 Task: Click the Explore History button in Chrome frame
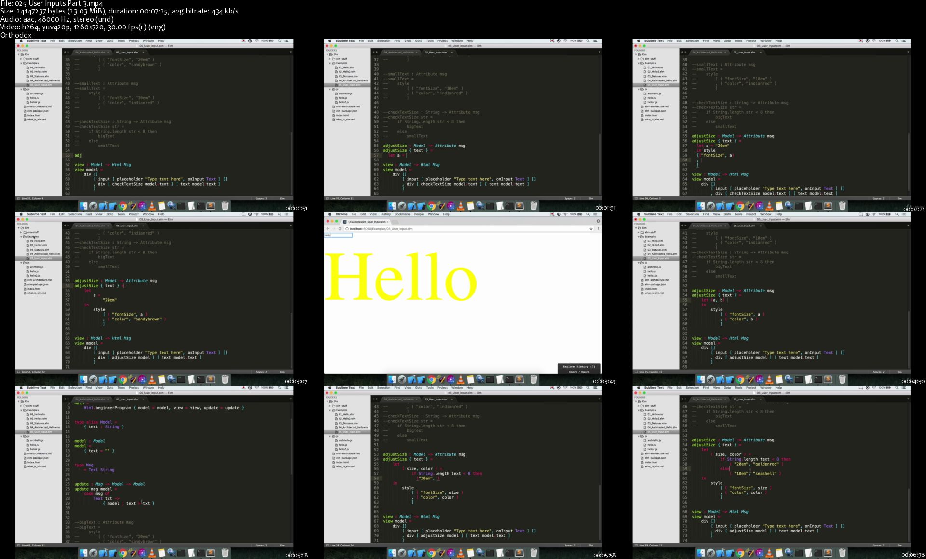pyautogui.click(x=578, y=367)
